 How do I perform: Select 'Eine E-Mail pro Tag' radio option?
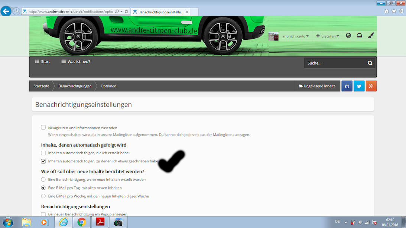tap(43, 188)
